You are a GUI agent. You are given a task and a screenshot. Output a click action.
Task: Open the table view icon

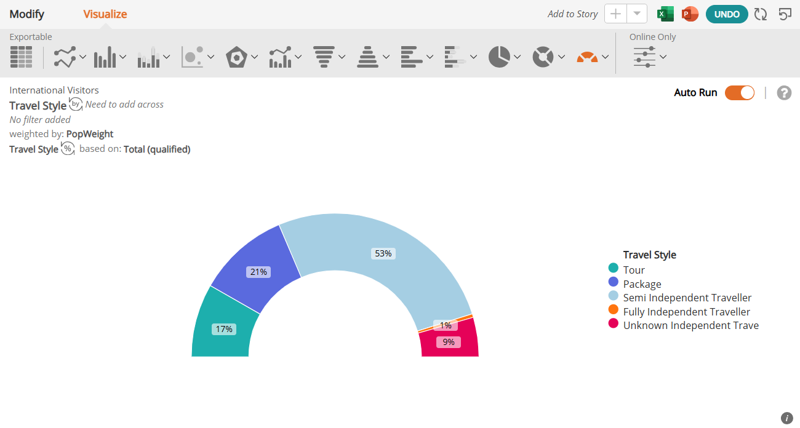click(22, 57)
